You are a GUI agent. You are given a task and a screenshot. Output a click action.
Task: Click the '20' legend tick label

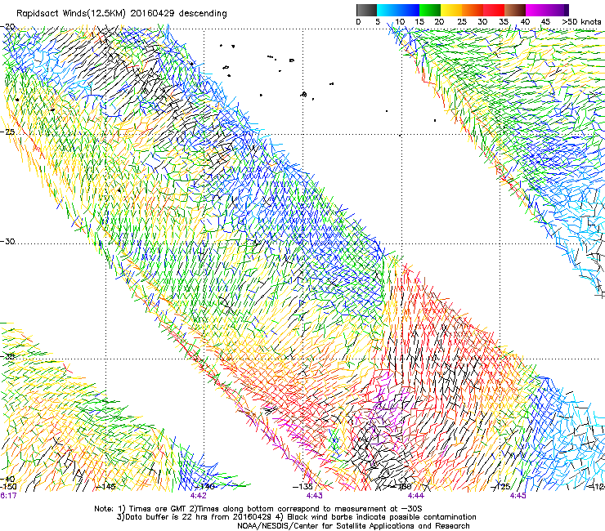(x=440, y=21)
